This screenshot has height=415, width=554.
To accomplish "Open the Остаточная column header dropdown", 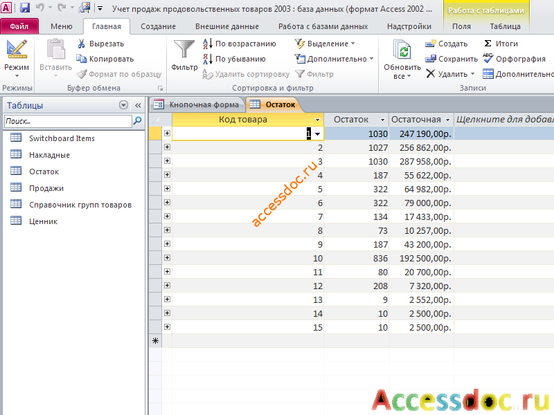I will 447,120.
